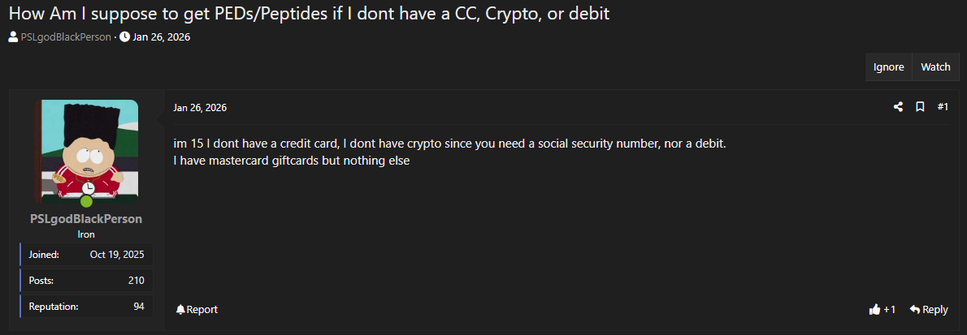The width and height of the screenshot is (967, 335).
Task: Open the #1 post permalink
Action: click(x=943, y=107)
